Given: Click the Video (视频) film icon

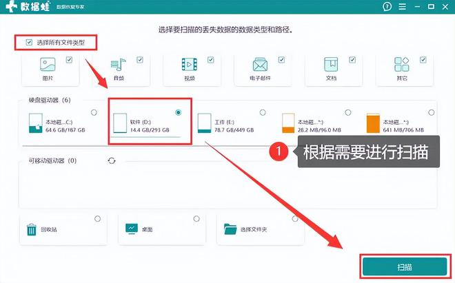Looking at the screenshot, I should pos(189,64).
